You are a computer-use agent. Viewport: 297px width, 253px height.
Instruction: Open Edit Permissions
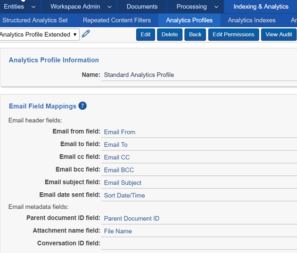(233, 35)
